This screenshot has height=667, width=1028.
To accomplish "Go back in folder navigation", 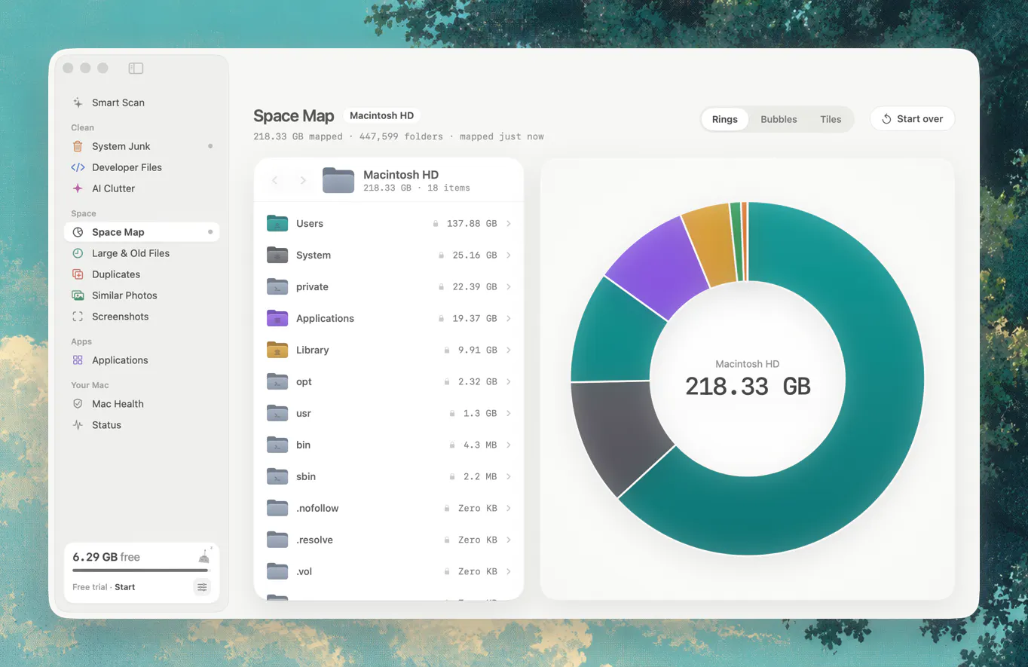I will (275, 180).
